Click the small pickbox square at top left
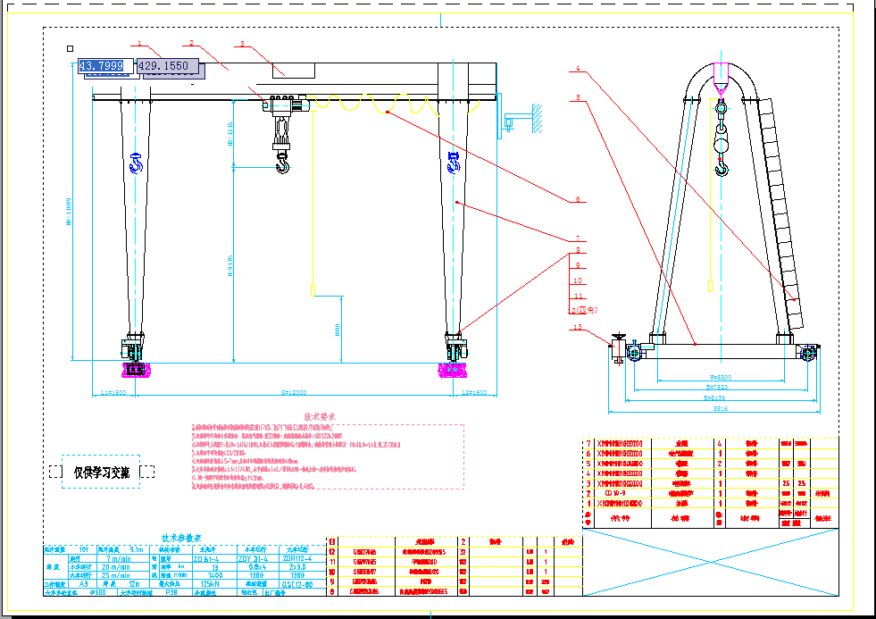This screenshot has height=619, width=876. 70,49
